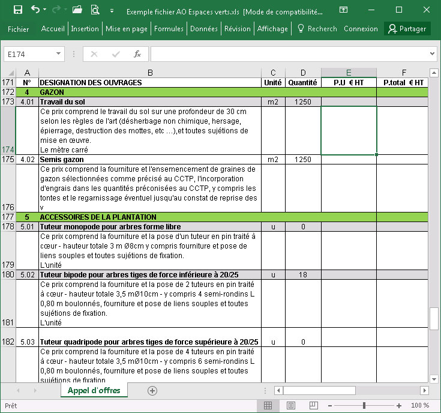
Task: Click the Print Preview icon
Action: (95, 10)
